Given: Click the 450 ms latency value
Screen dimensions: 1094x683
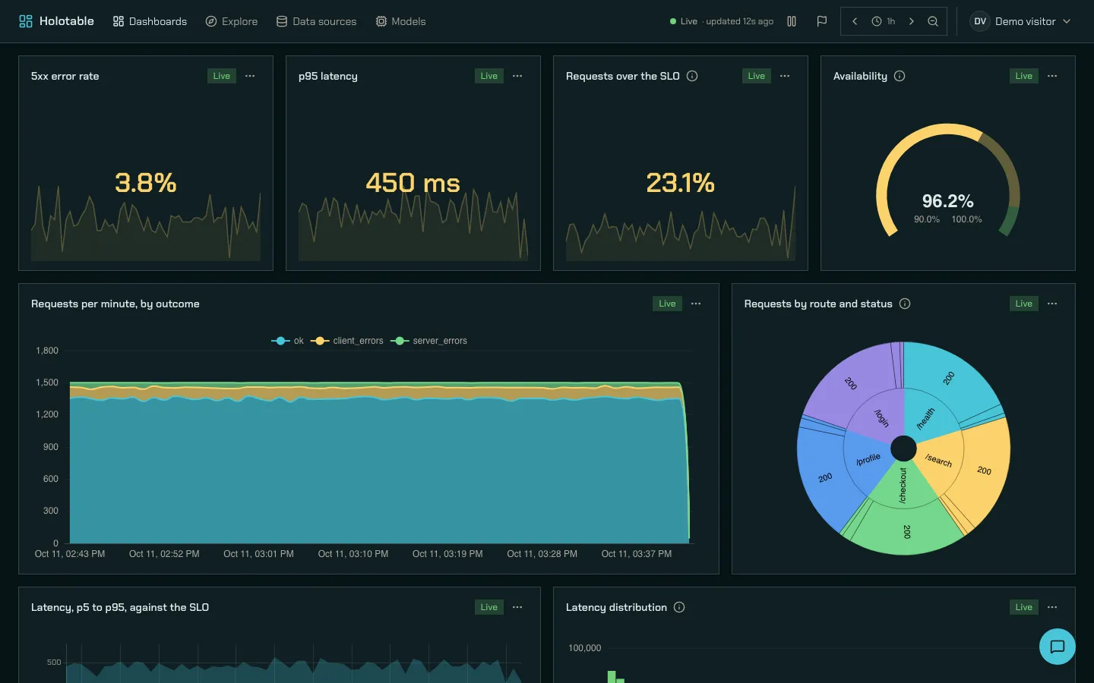Looking at the screenshot, I should pyautogui.click(x=413, y=183).
